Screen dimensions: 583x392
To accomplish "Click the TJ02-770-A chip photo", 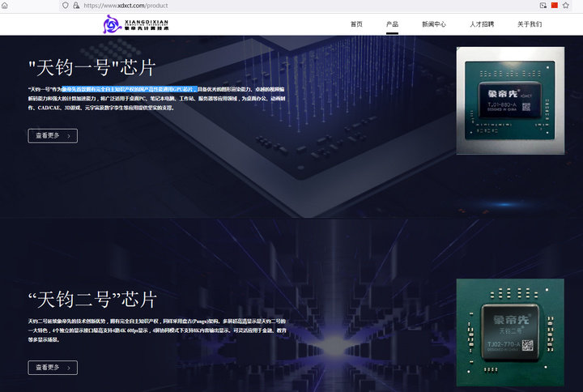I will coord(510,333).
